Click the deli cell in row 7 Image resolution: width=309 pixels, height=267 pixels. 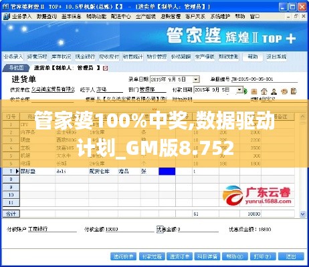(72, 172)
